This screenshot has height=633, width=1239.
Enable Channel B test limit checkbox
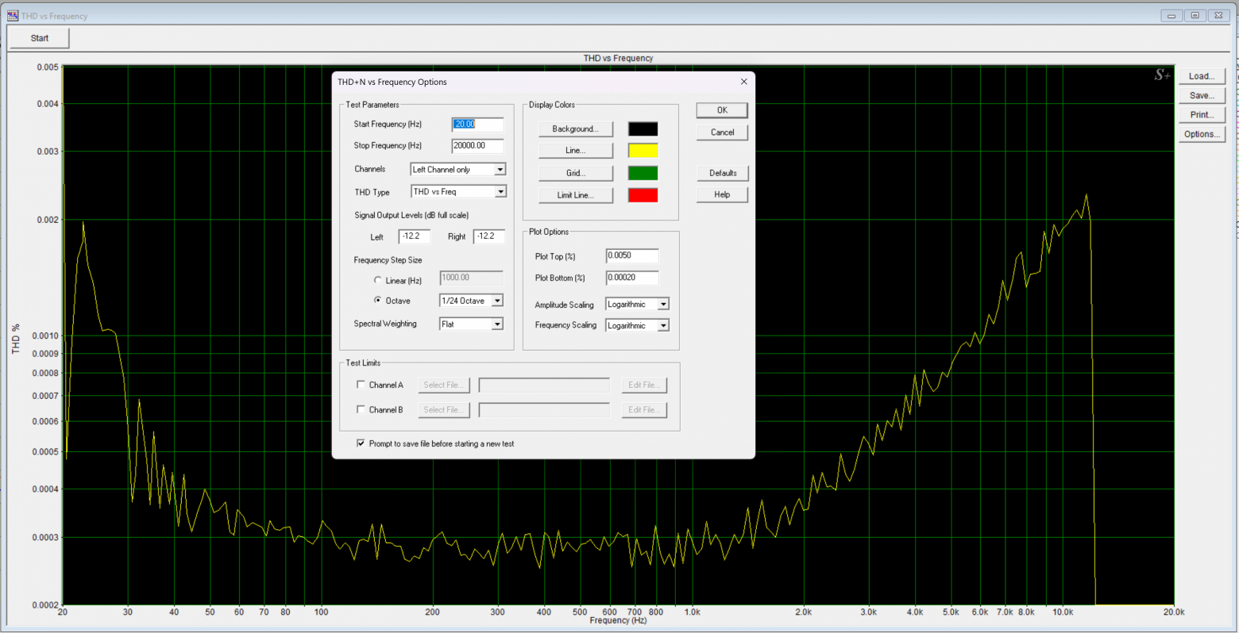click(x=361, y=409)
